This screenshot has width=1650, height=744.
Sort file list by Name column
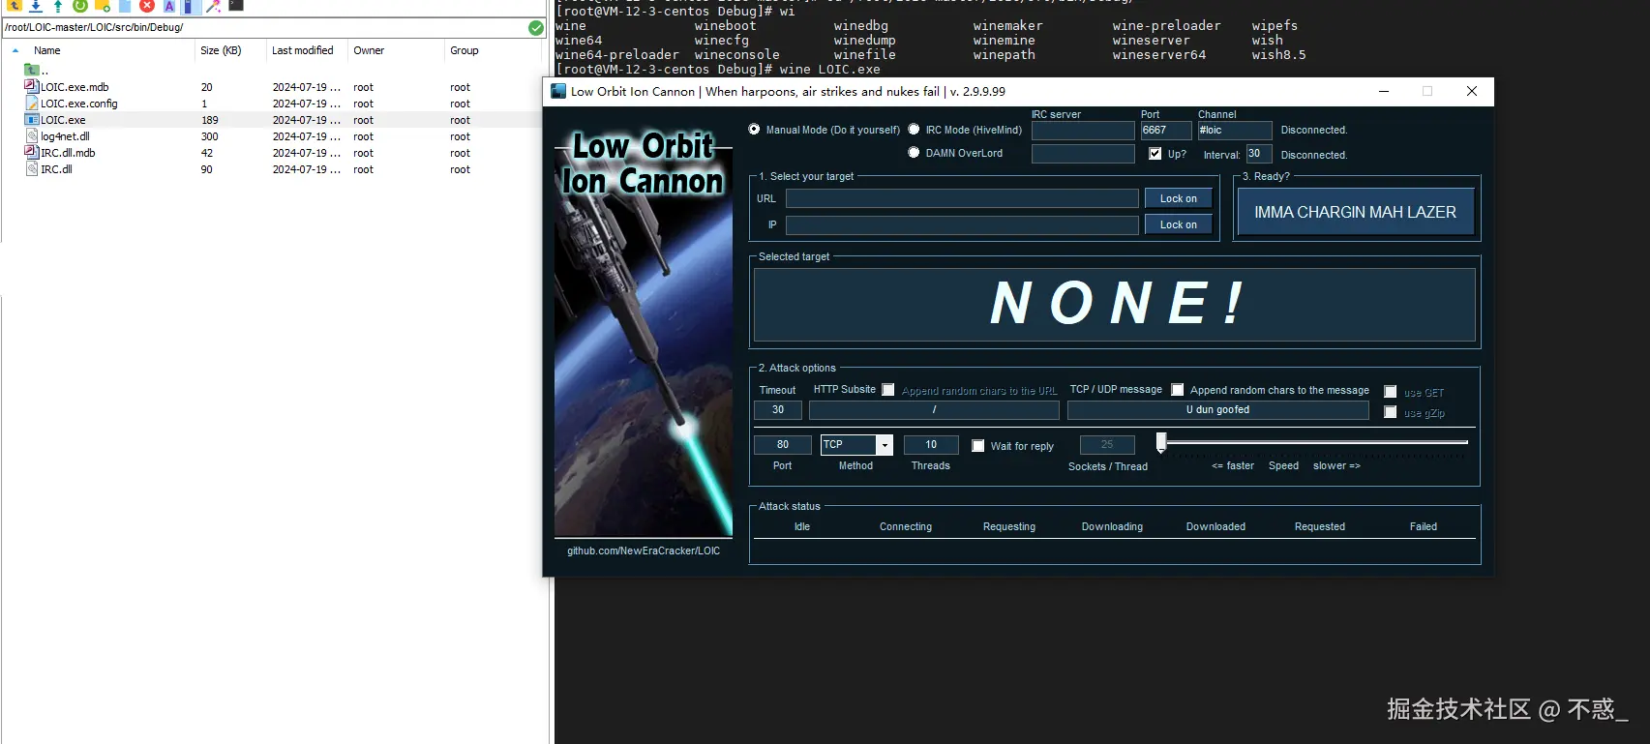[46, 50]
